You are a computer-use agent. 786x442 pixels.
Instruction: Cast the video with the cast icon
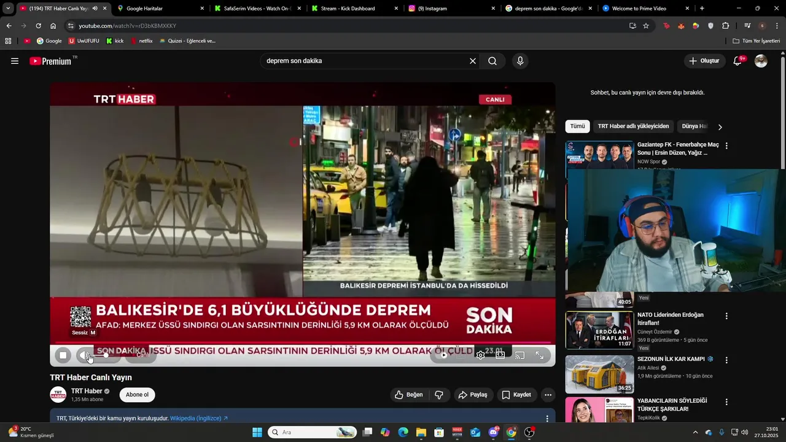point(520,355)
